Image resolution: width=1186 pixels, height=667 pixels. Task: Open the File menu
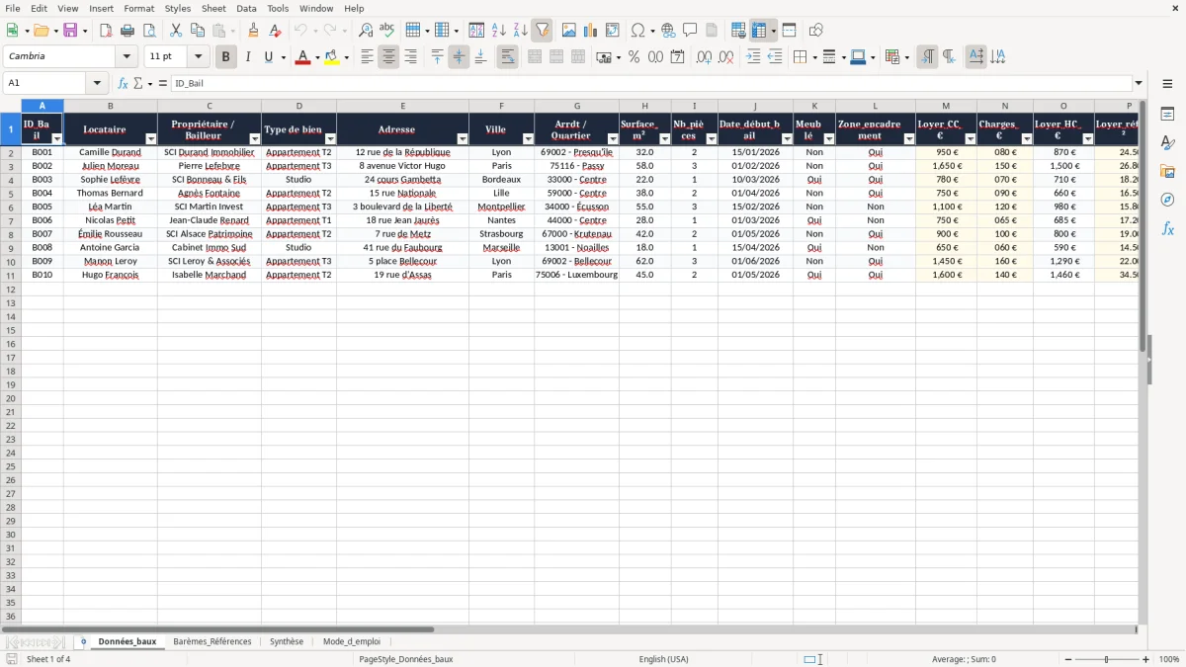(12, 8)
